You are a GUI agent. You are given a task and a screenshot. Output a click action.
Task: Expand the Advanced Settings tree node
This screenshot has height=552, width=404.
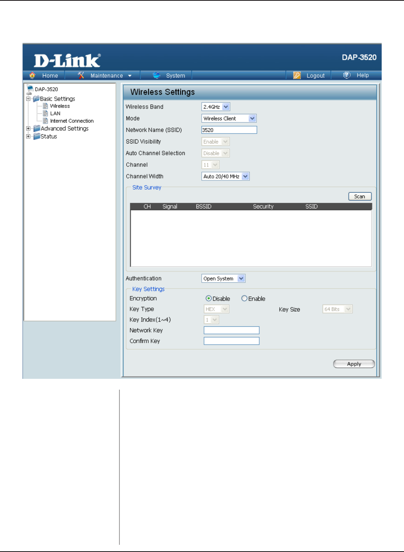tap(28, 128)
